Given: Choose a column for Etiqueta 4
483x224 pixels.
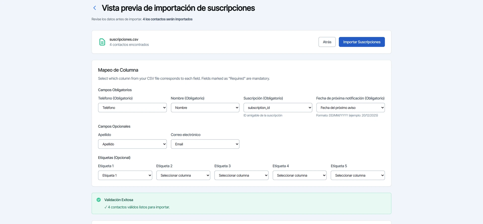Looking at the screenshot, I should (299, 175).
